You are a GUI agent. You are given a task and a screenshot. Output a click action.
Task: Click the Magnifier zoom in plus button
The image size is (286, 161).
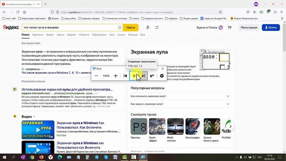coord(115,76)
